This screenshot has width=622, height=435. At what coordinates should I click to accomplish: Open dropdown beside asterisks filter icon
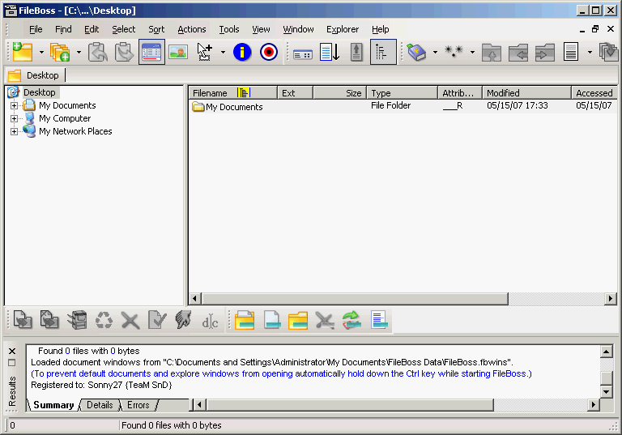pyautogui.click(x=472, y=52)
